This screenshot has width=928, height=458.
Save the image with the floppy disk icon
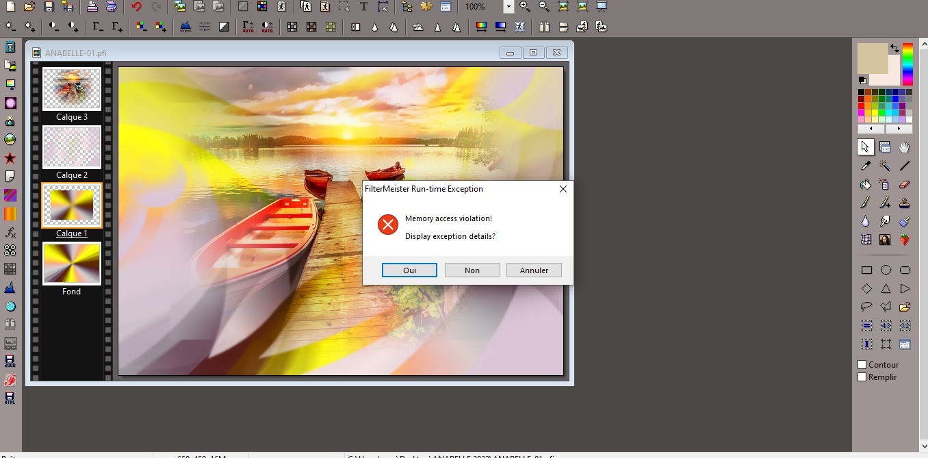pyautogui.click(x=49, y=7)
